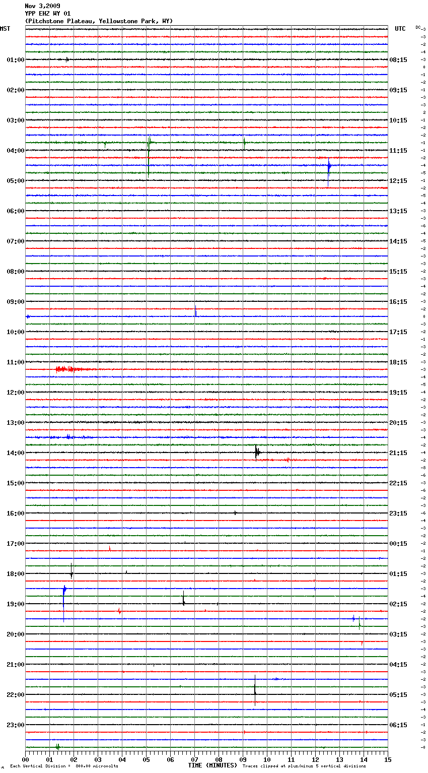The image size is (428, 773).
Task: Click the "15" minute tick on x-axis
Action: click(x=388, y=759)
